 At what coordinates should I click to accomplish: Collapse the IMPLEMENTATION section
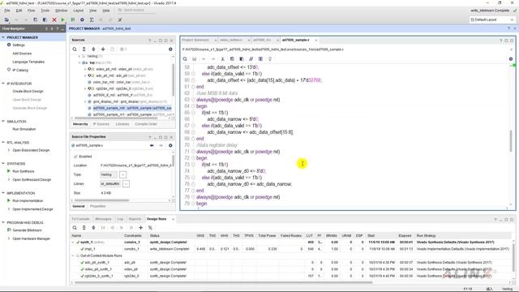tap(3, 193)
